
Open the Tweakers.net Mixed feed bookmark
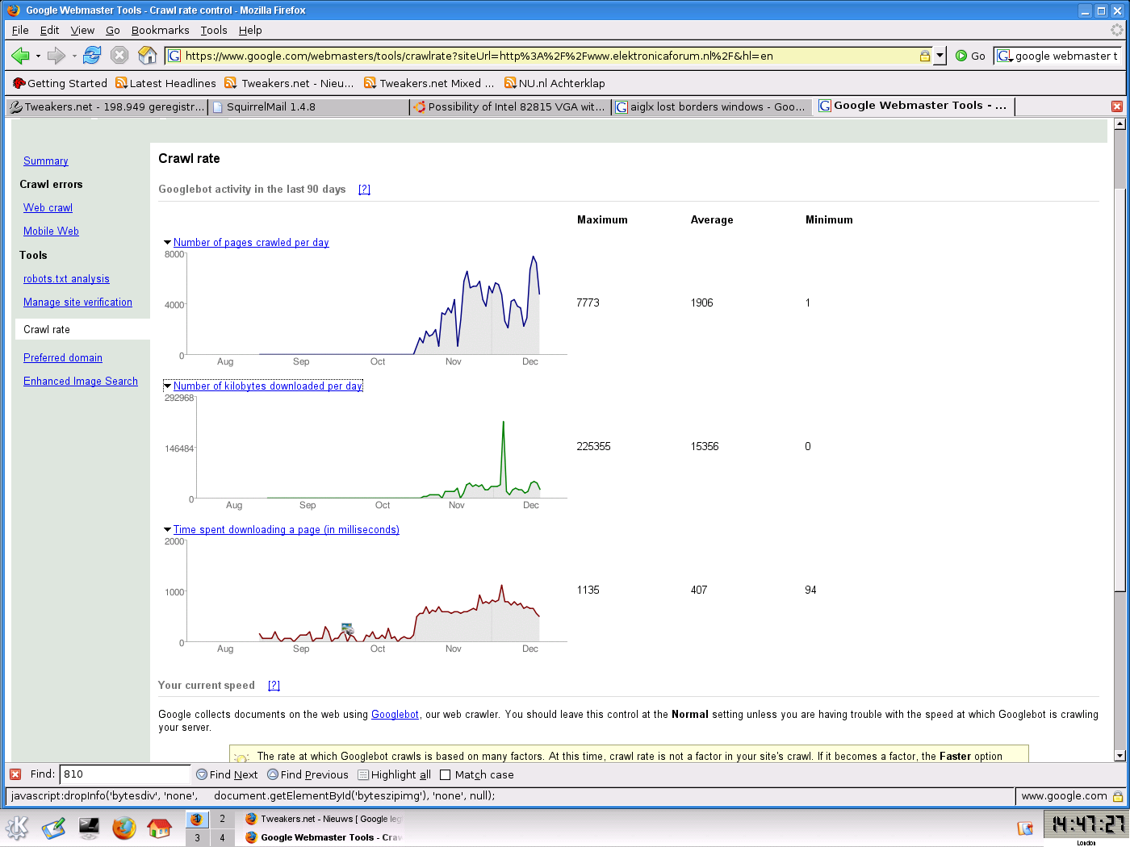[x=429, y=83]
